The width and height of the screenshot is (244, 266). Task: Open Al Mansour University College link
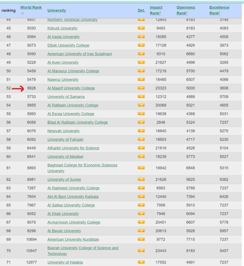[73, 71]
